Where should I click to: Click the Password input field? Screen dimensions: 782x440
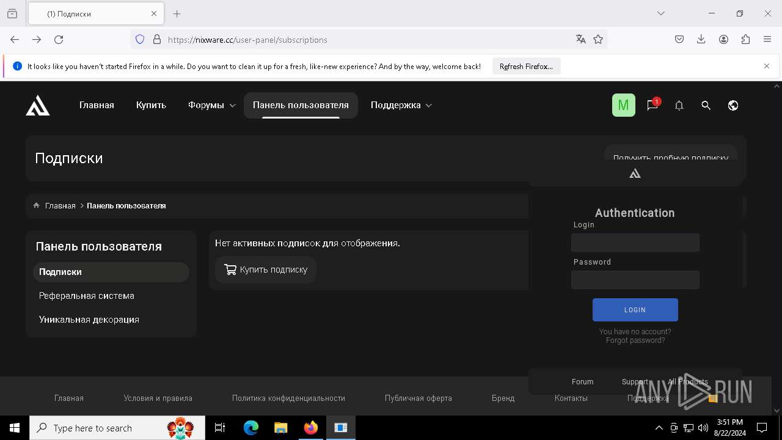click(635, 280)
